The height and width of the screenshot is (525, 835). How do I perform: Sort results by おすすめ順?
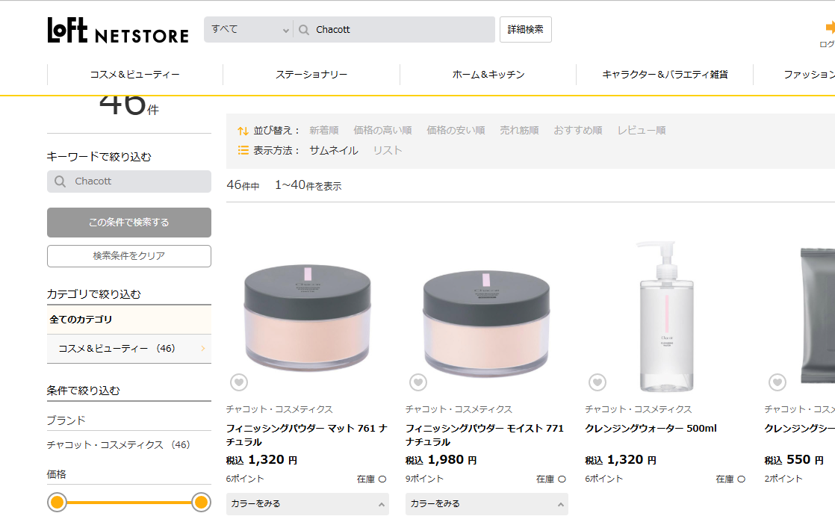tap(578, 131)
